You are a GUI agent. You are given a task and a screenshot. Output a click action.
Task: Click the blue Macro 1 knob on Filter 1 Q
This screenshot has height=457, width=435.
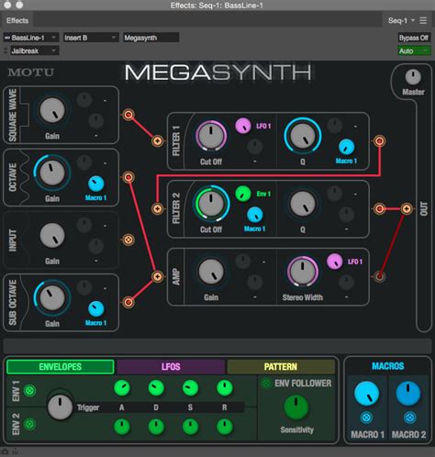tap(346, 147)
